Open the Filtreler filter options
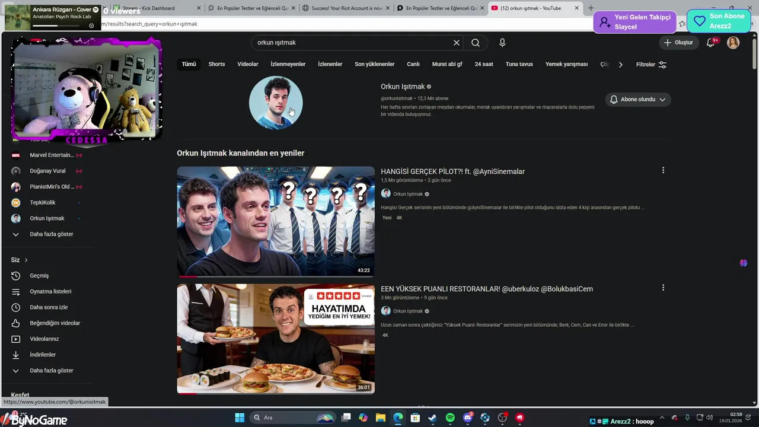 (x=651, y=64)
